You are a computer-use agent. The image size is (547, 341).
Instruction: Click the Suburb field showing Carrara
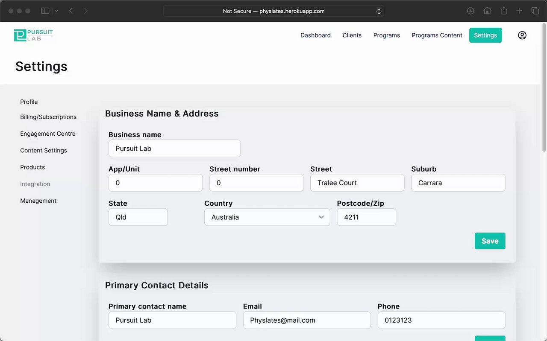click(458, 183)
